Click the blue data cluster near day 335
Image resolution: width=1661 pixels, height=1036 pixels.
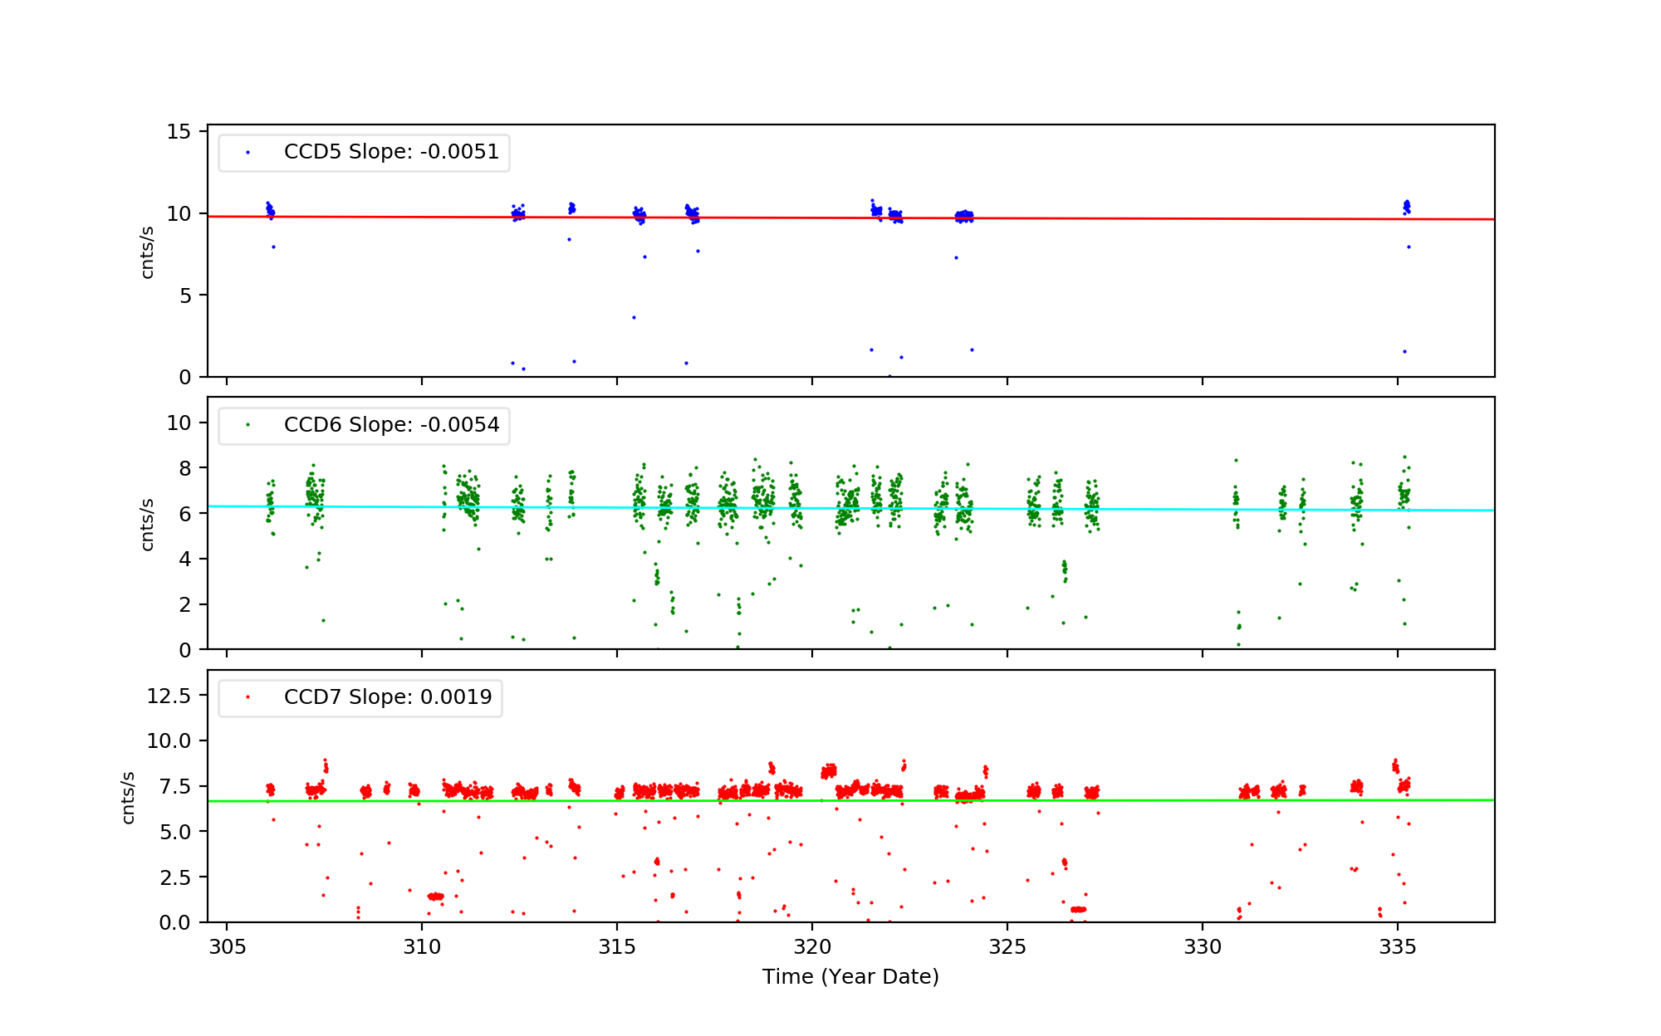point(1406,207)
